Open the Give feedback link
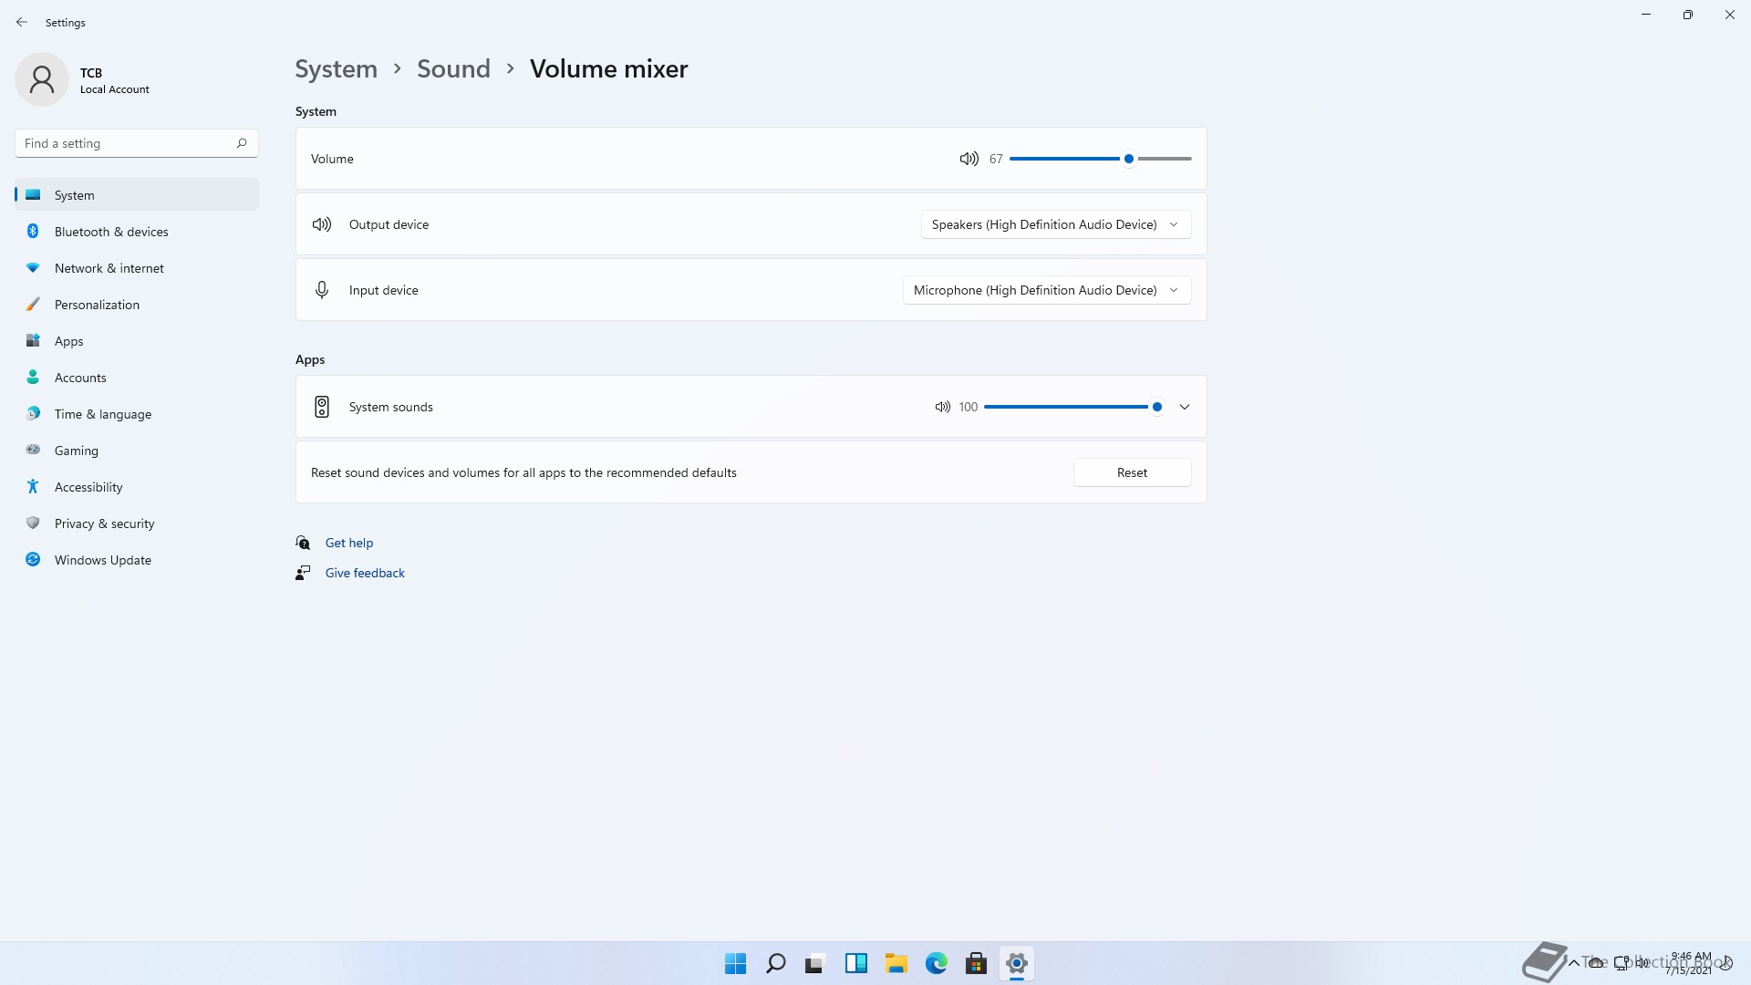 [x=364, y=573]
